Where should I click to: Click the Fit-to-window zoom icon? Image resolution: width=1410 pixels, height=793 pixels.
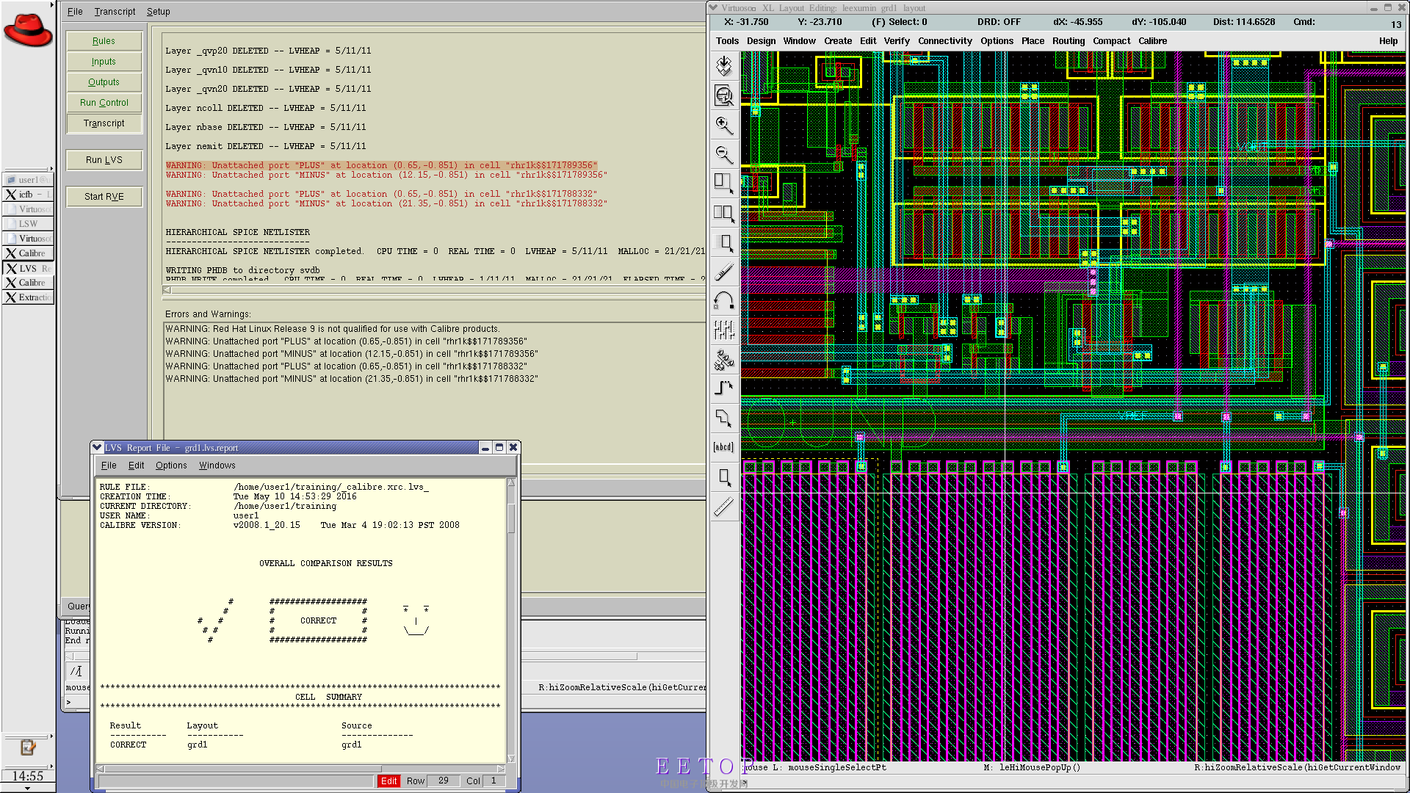[x=724, y=95]
